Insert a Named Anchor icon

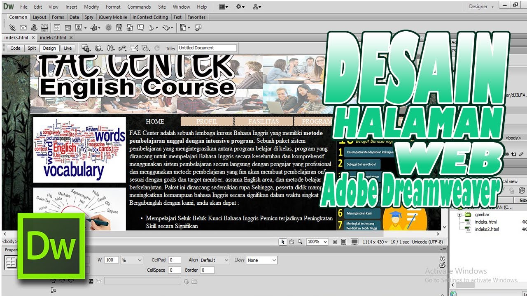tap(34, 28)
